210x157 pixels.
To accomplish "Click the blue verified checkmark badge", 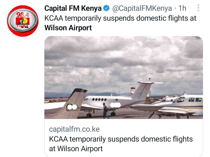I will 106,8.
